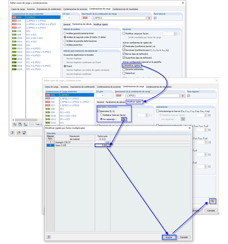Open Combinaciones de acciones tab in the middle window
The width and height of the screenshot is (228, 244).
(109, 87)
